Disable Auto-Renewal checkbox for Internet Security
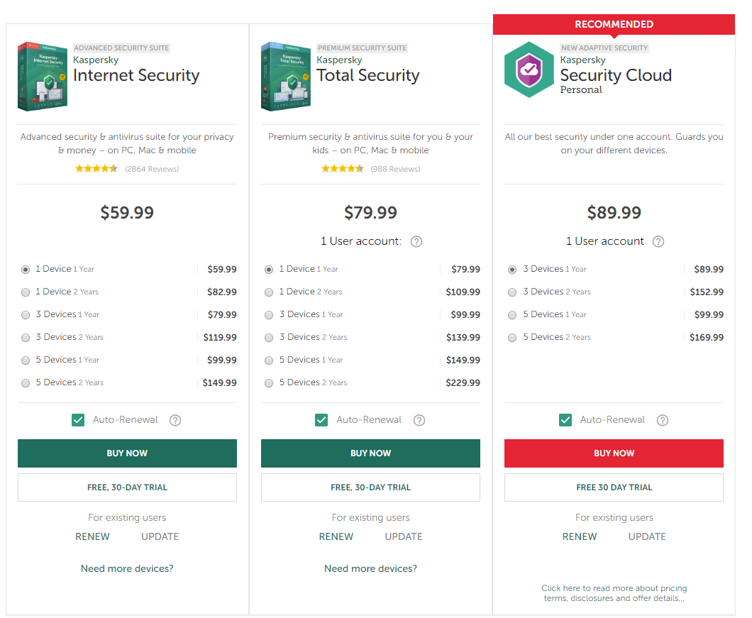The image size is (752, 618). click(78, 420)
